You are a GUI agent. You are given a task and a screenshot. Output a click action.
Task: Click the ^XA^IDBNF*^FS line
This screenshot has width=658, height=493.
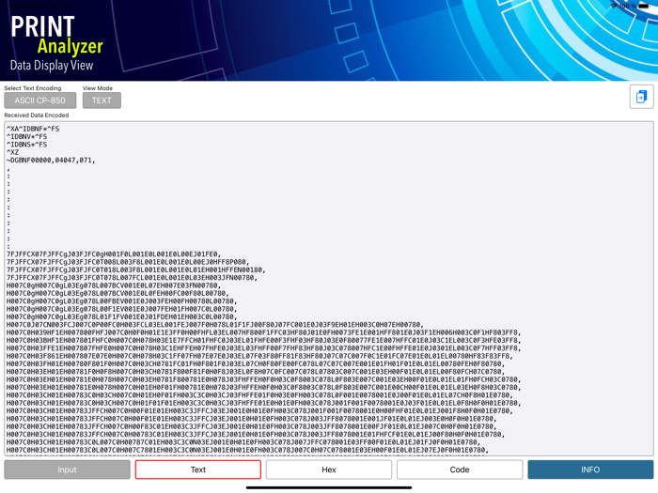pos(33,129)
